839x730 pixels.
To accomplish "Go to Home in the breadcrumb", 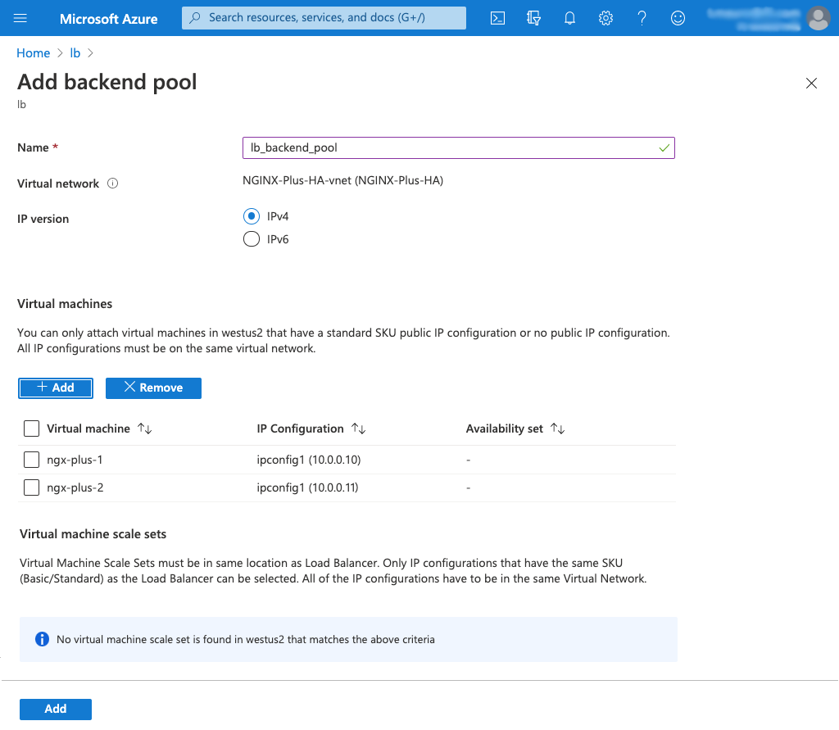I will coord(34,53).
